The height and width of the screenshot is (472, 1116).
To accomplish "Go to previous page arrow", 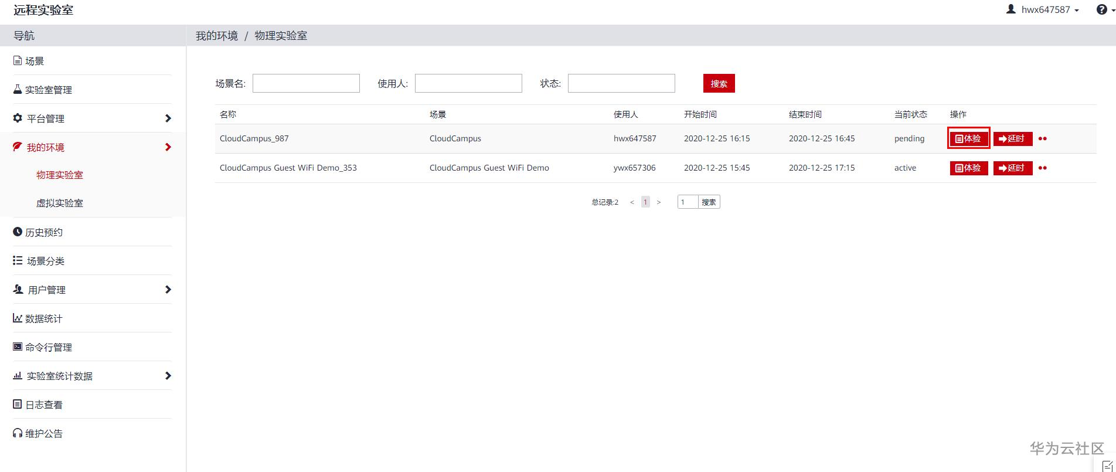I will (x=632, y=202).
